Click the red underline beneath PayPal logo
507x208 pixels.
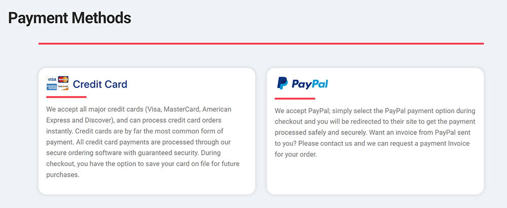295,98
